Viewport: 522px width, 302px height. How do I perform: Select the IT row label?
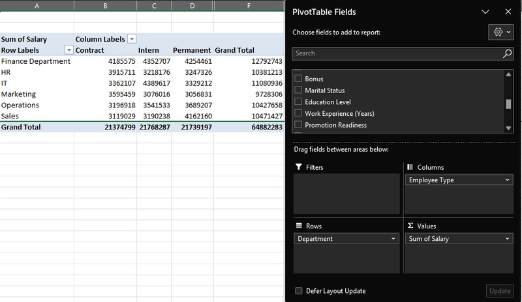[x=37, y=83]
